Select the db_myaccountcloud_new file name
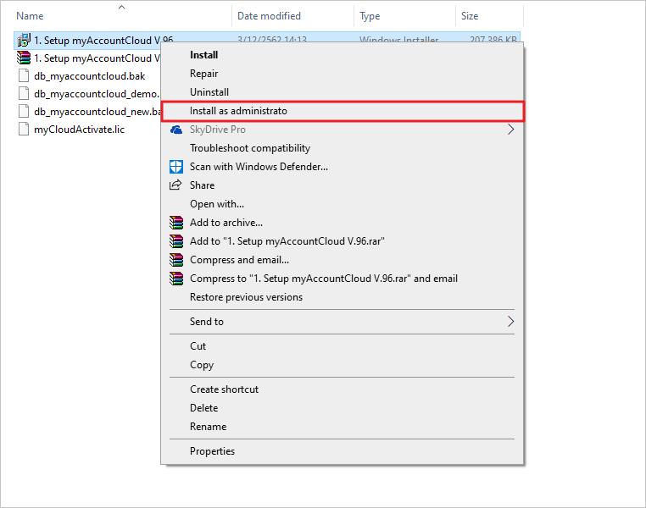This screenshot has width=646, height=508. pos(97,112)
